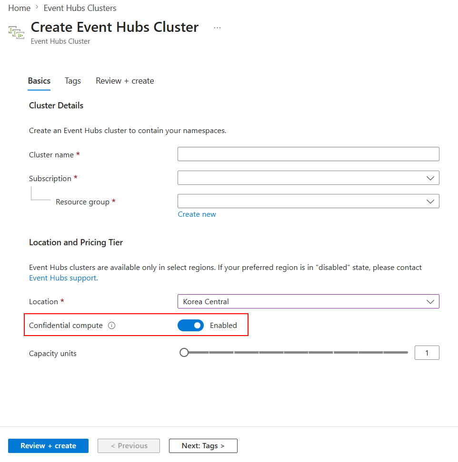Screen dimensions: 458x462
Task: Toggle the Confidential compute switch
Action: coord(190,325)
